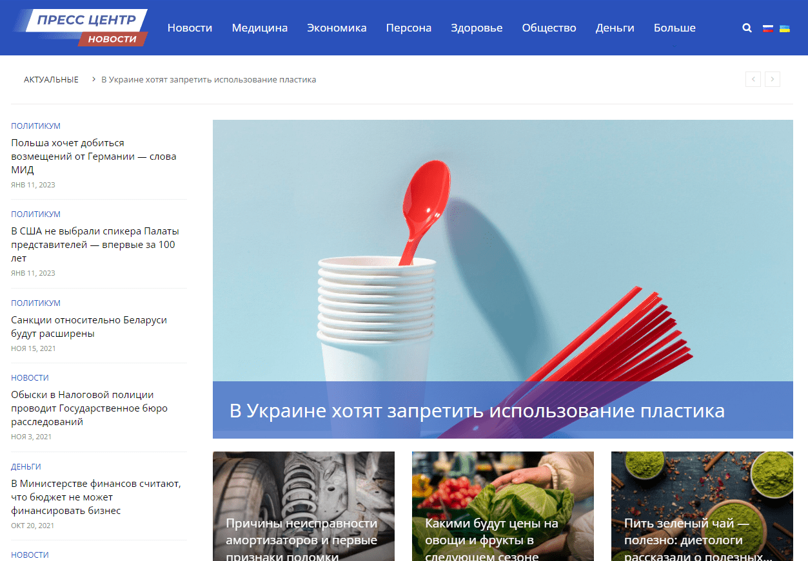
Task: Open the Новости menu item
Action: [190, 28]
